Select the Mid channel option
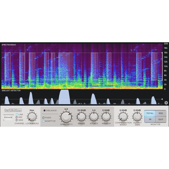 click(17, 117)
